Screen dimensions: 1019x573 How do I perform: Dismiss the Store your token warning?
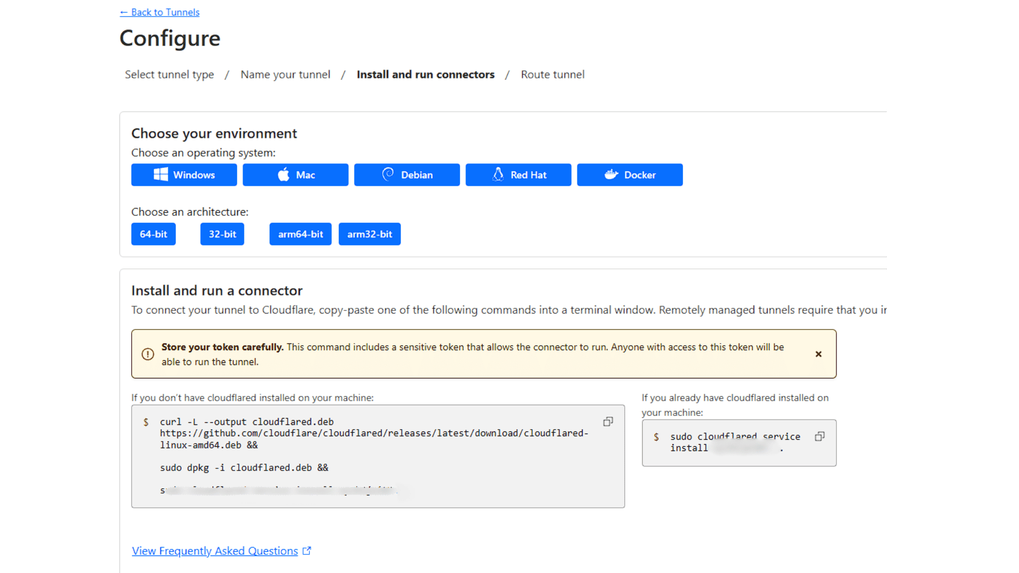pos(818,354)
